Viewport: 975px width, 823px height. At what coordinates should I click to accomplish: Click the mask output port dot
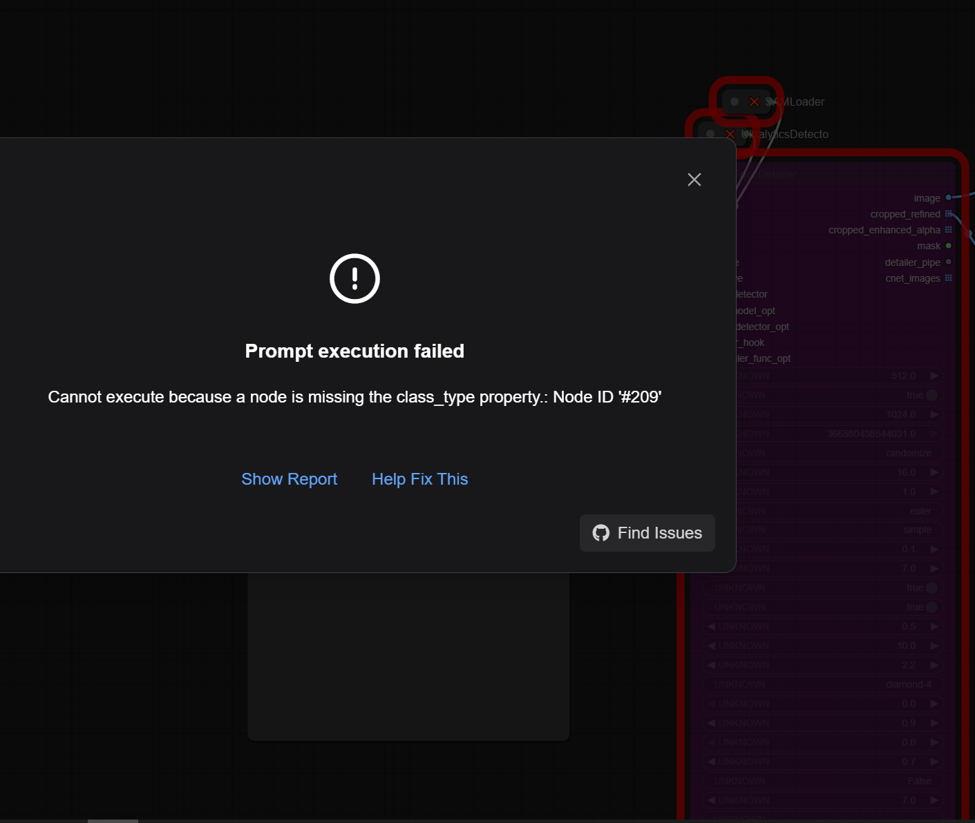click(x=949, y=246)
